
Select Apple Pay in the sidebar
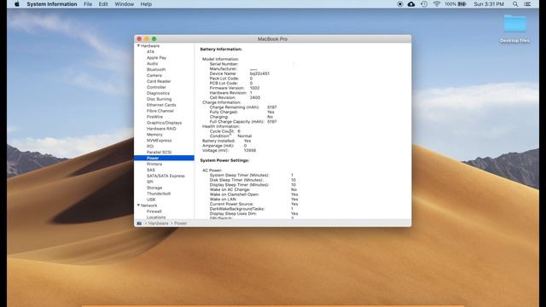156,58
